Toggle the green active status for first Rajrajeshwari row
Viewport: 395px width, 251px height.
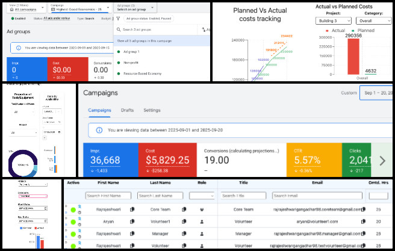tap(73, 209)
